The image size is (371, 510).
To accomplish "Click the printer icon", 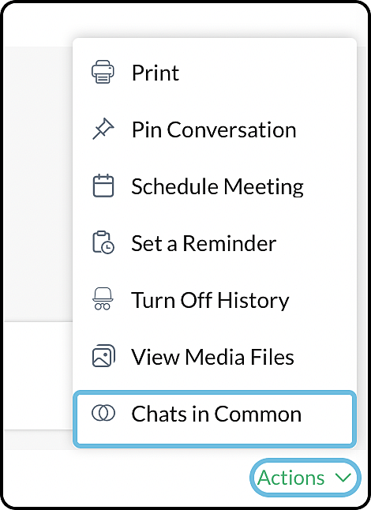I will click(x=103, y=72).
